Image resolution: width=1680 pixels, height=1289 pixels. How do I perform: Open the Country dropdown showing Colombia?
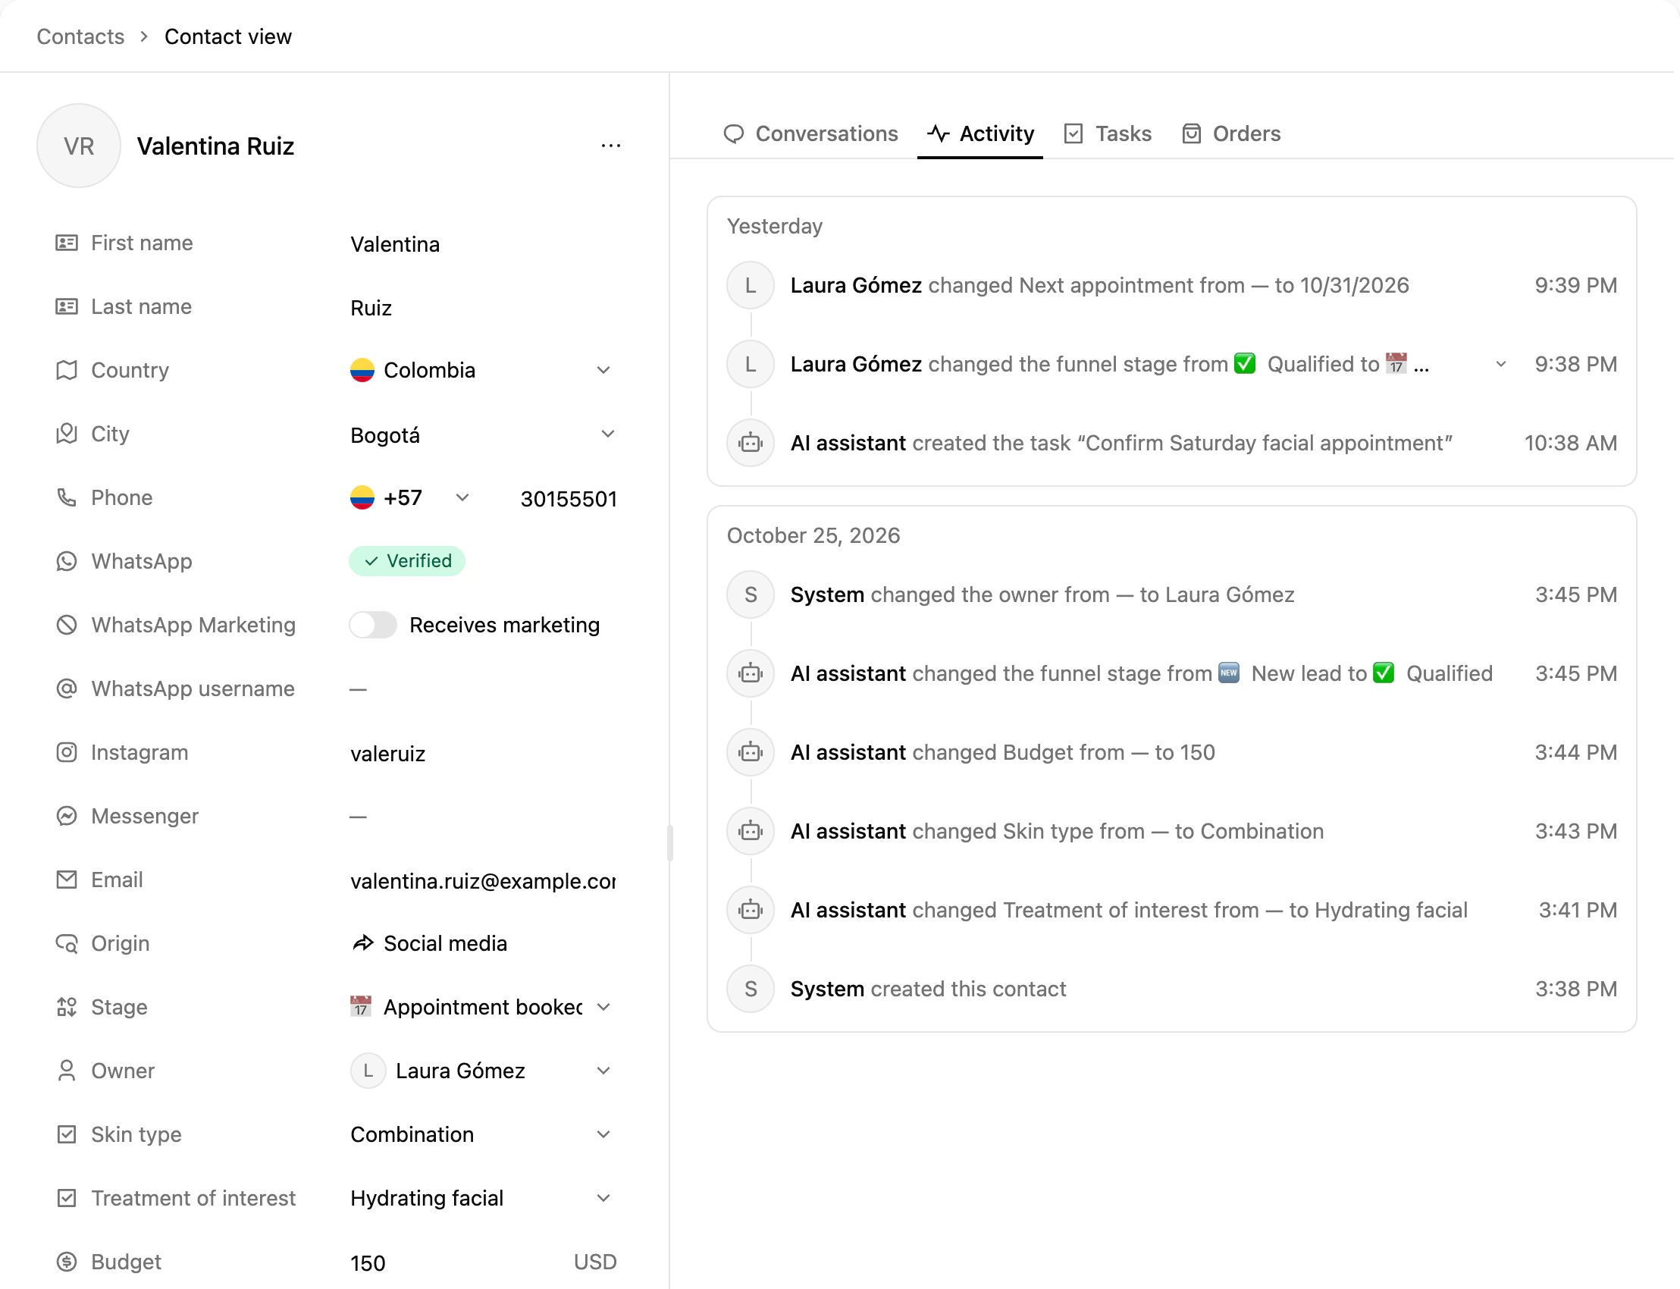pyautogui.click(x=481, y=370)
